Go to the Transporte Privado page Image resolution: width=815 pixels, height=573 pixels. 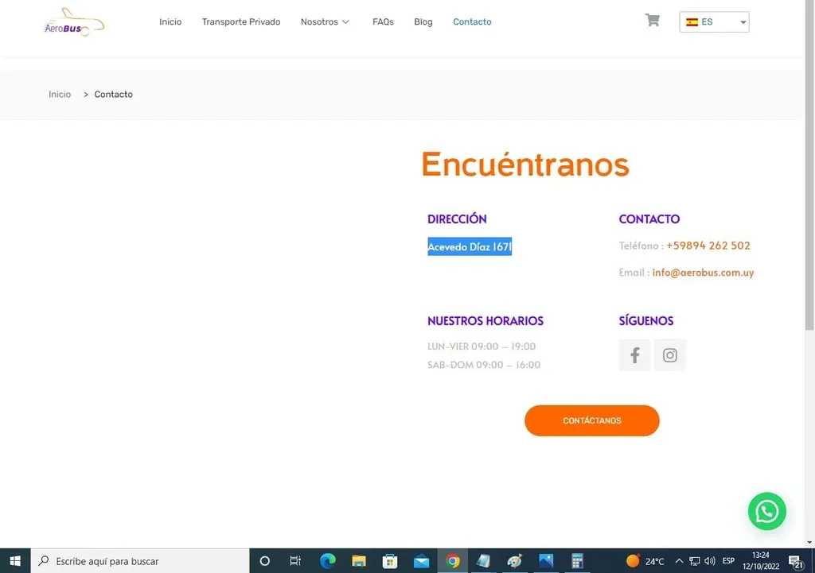(x=241, y=22)
